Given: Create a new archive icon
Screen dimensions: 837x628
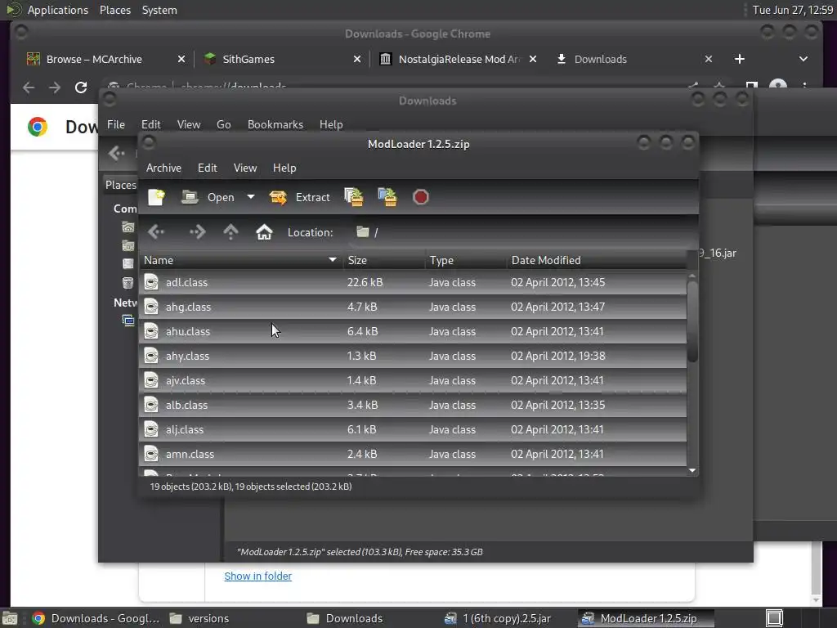Looking at the screenshot, I should pos(156,197).
